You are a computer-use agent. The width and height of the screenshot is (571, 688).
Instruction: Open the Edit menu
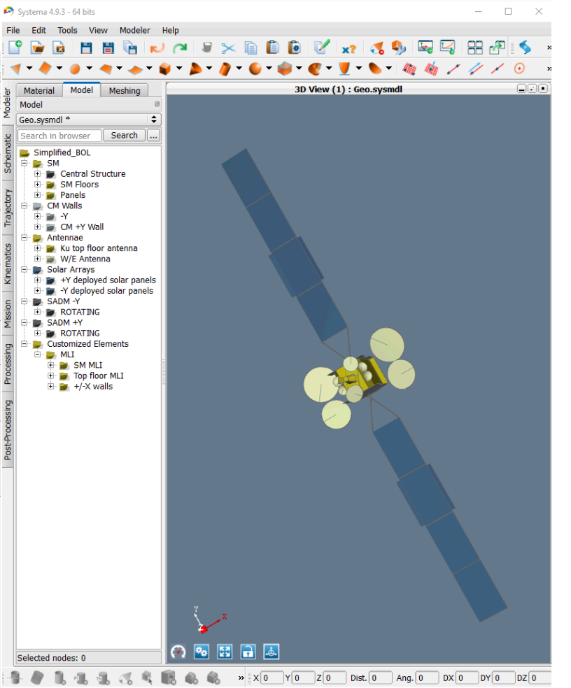coord(38,30)
